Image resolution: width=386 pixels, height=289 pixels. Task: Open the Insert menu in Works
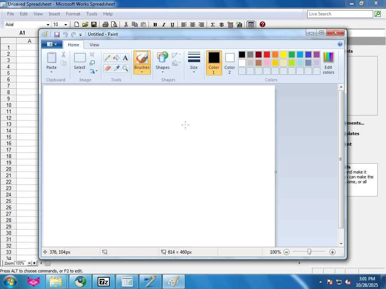pos(54,14)
